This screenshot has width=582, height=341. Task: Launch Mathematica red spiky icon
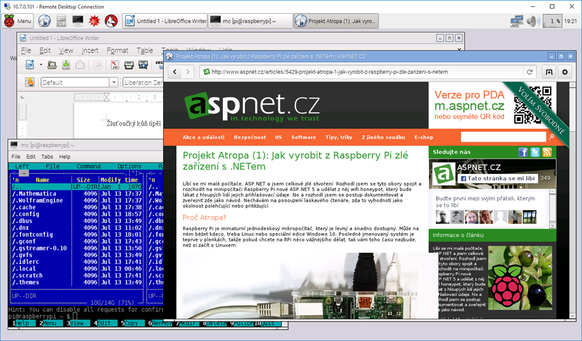click(x=94, y=21)
